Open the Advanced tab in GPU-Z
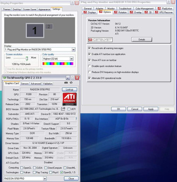The image size is (177, 182). click(x=36, y=84)
